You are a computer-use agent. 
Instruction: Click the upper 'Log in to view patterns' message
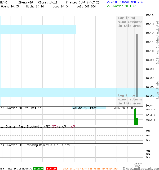pyautogui.click(x=130, y=22)
